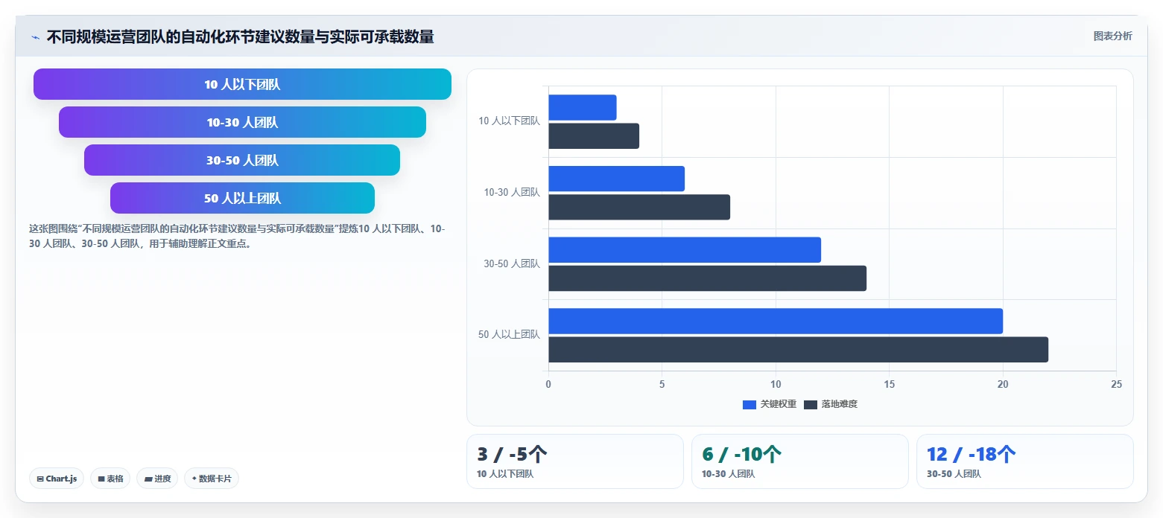Click the 50 人以上团队 y-axis label
This screenshot has width=1163, height=518.
point(509,335)
